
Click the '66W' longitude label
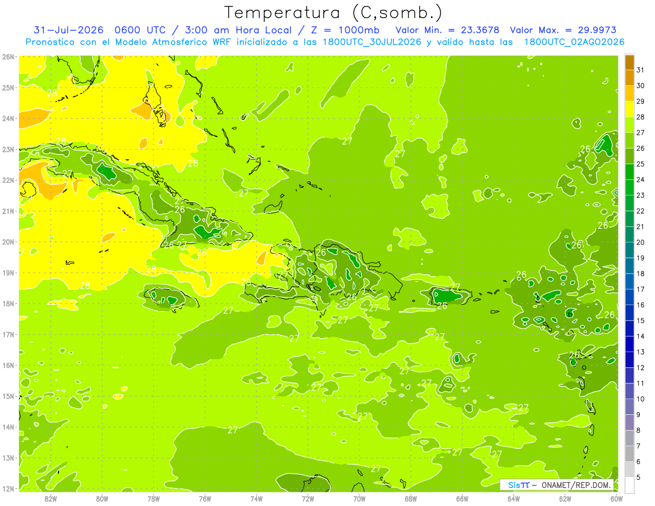(462, 498)
